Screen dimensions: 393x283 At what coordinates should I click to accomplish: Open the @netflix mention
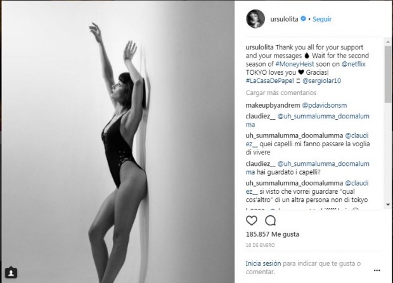click(x=354, y=64)
